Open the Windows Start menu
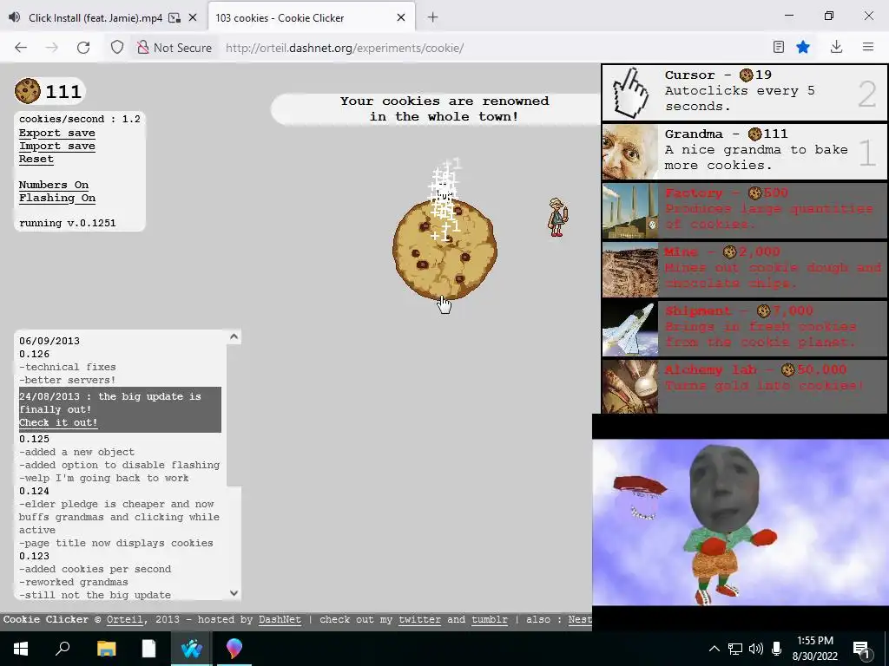889x666 pixels. coord(21,649)
